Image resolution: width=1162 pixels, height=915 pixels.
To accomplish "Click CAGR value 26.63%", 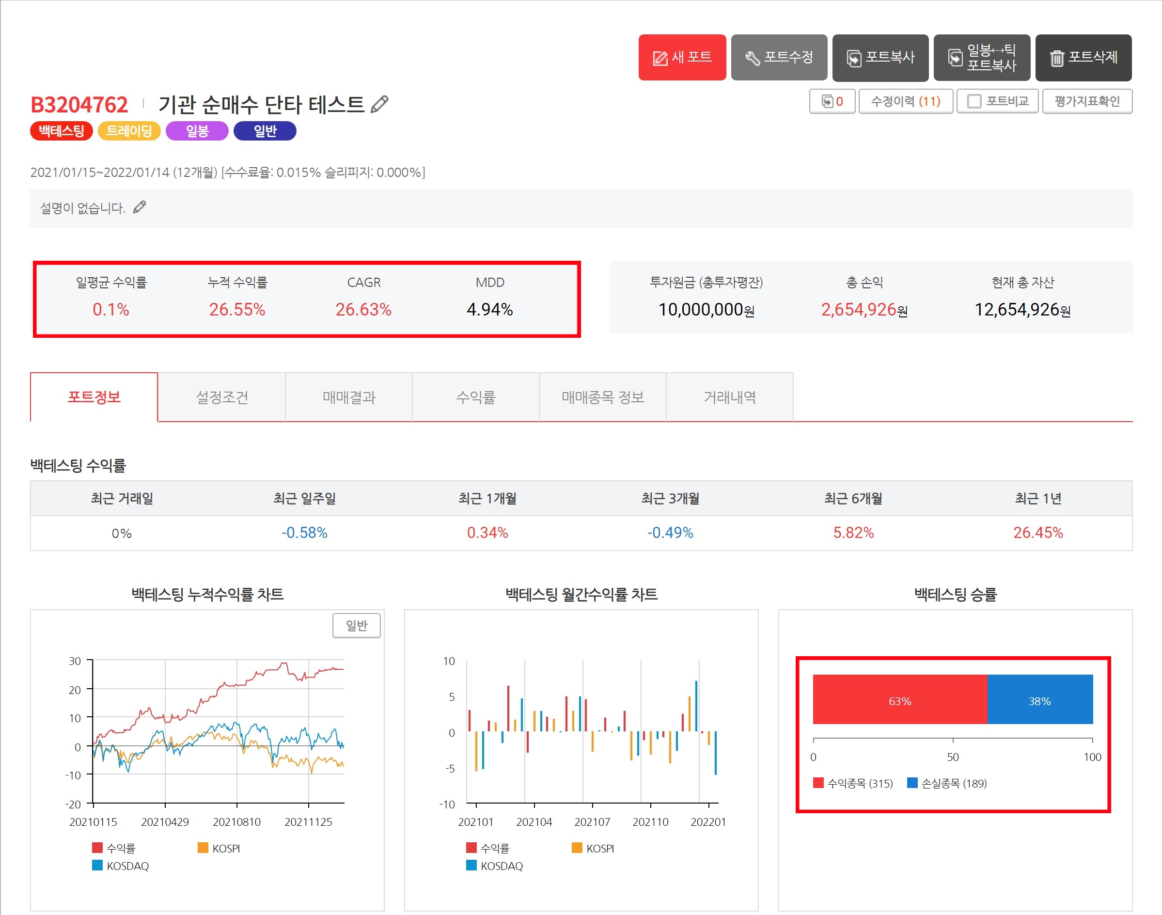I will [x=363, y=309].
